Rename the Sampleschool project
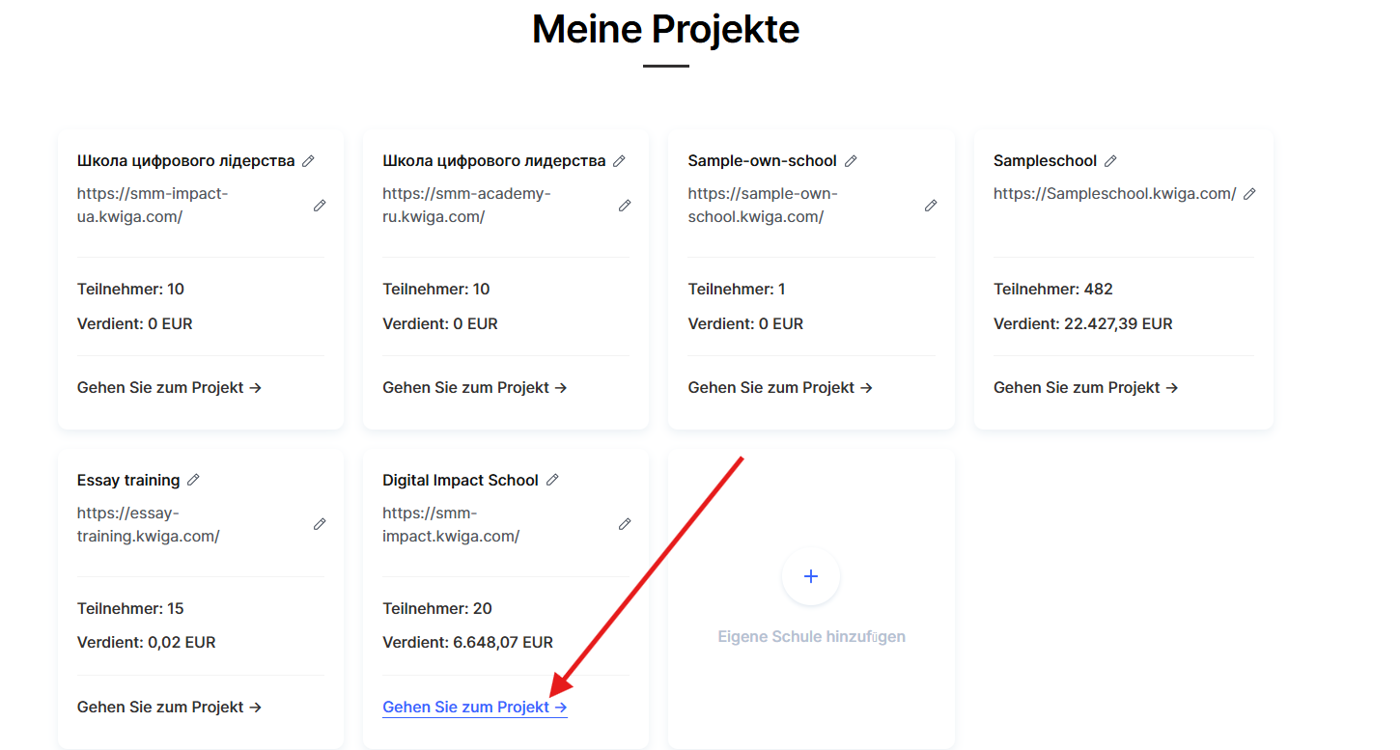 tap(1110, 161)
